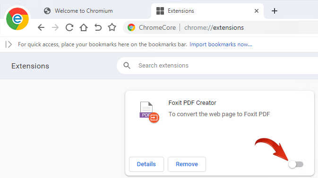The width and height of the screenshot is (318, 178).
Task: Click the Foxit PDF Creator name
Action: pos(192,103)
